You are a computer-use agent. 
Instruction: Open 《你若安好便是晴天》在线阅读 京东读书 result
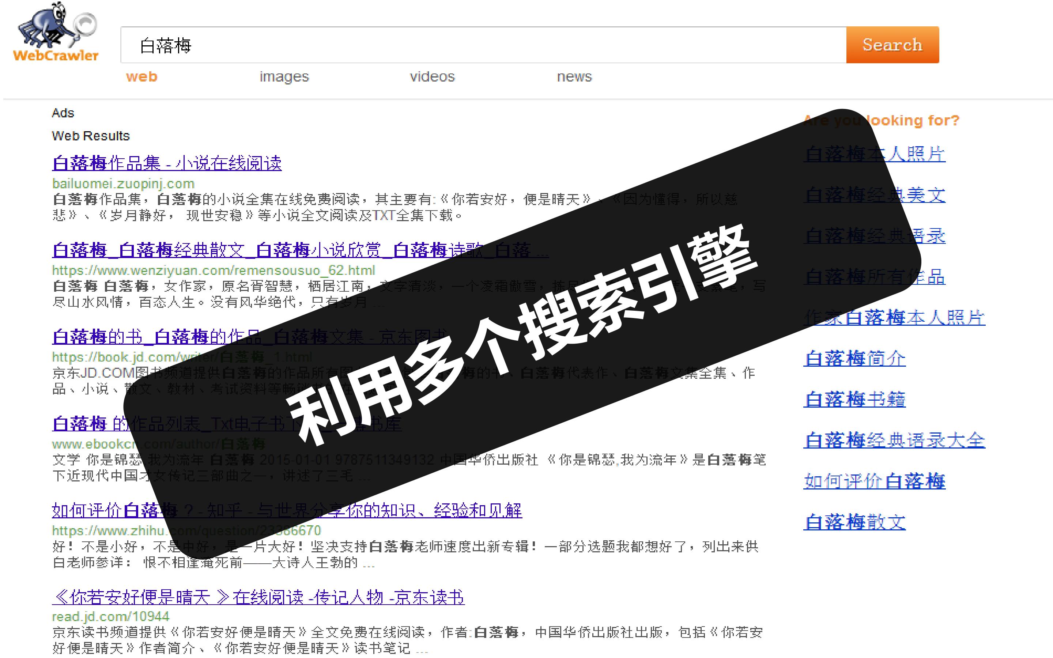click(x=258, y=597)
